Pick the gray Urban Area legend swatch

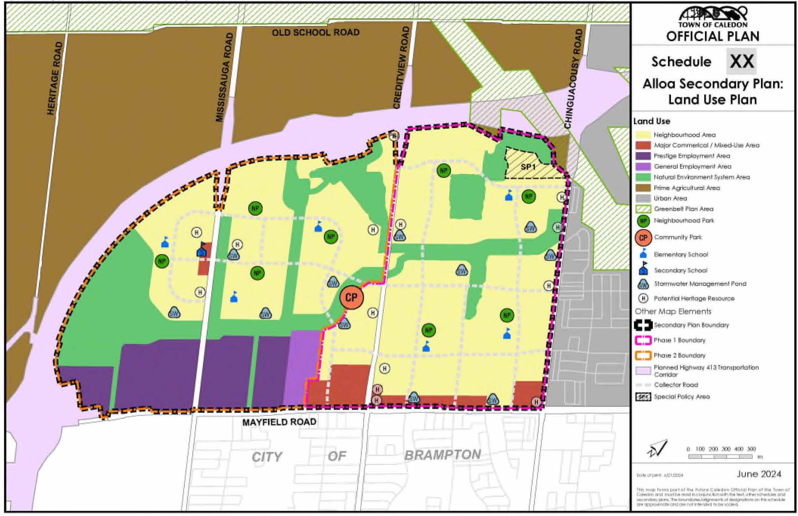(643, 198)
